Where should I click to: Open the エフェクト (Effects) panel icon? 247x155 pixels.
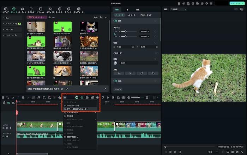click(50, 8)
